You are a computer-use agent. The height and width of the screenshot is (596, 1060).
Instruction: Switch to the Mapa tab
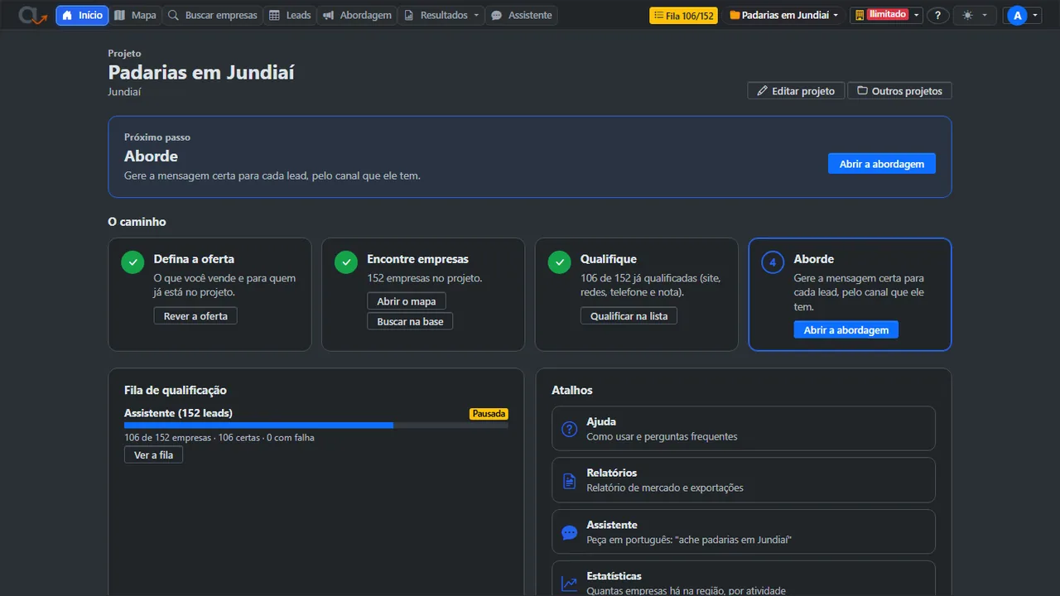pos(135,15)
